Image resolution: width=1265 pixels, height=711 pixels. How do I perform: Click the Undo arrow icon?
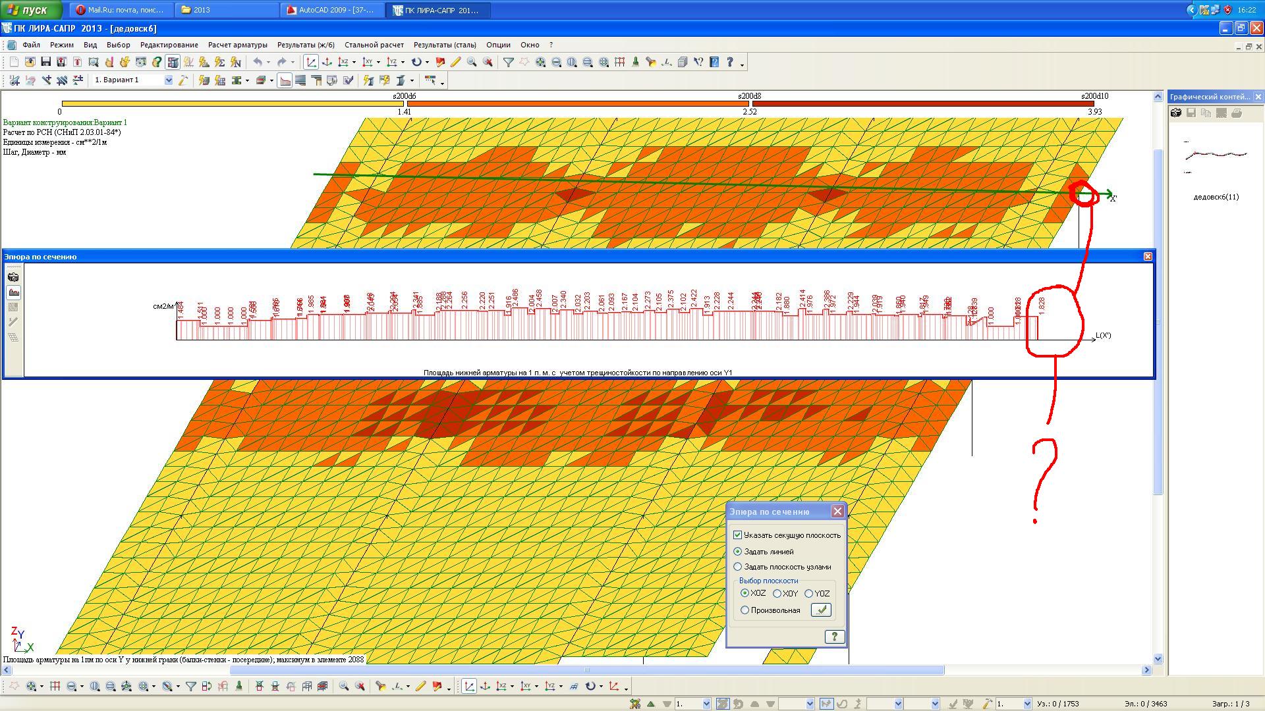tap(258, 62)
